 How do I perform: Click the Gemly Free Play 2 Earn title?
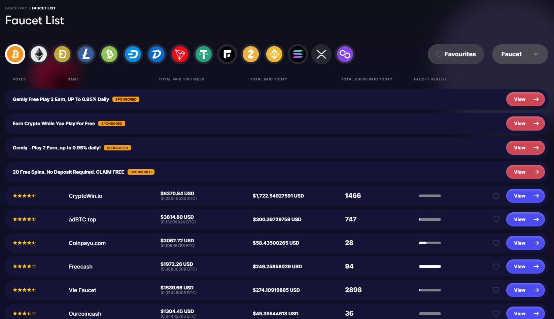(x=61, y=99)
